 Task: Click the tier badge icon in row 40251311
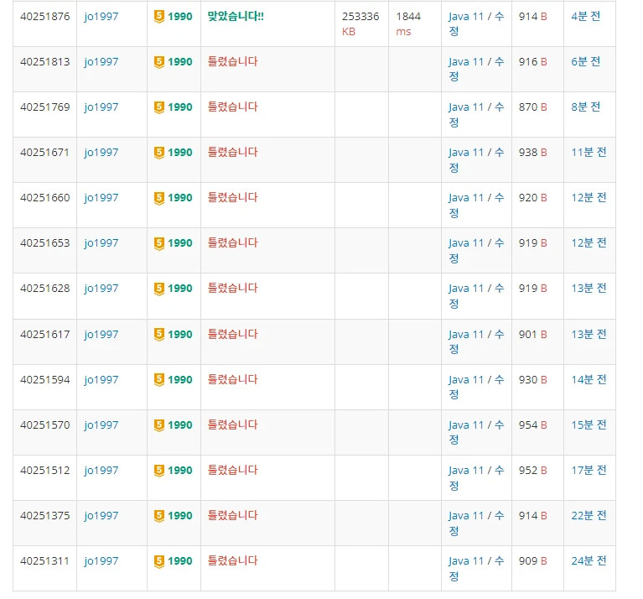coord(159,561)
